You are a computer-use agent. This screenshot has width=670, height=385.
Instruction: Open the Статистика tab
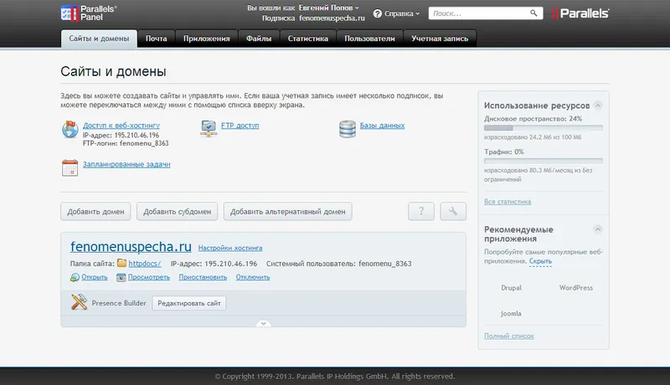tap(308, 38)
